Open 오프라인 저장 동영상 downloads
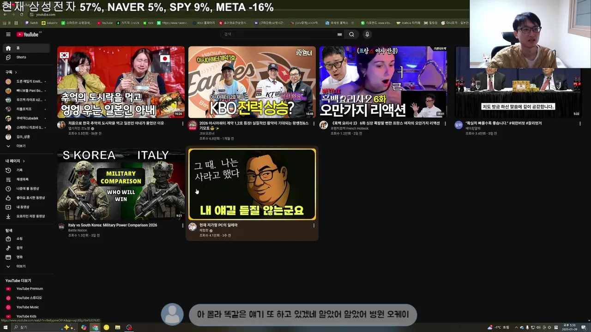The height and width of the screenshot is (332, 591). pos(27,216)
